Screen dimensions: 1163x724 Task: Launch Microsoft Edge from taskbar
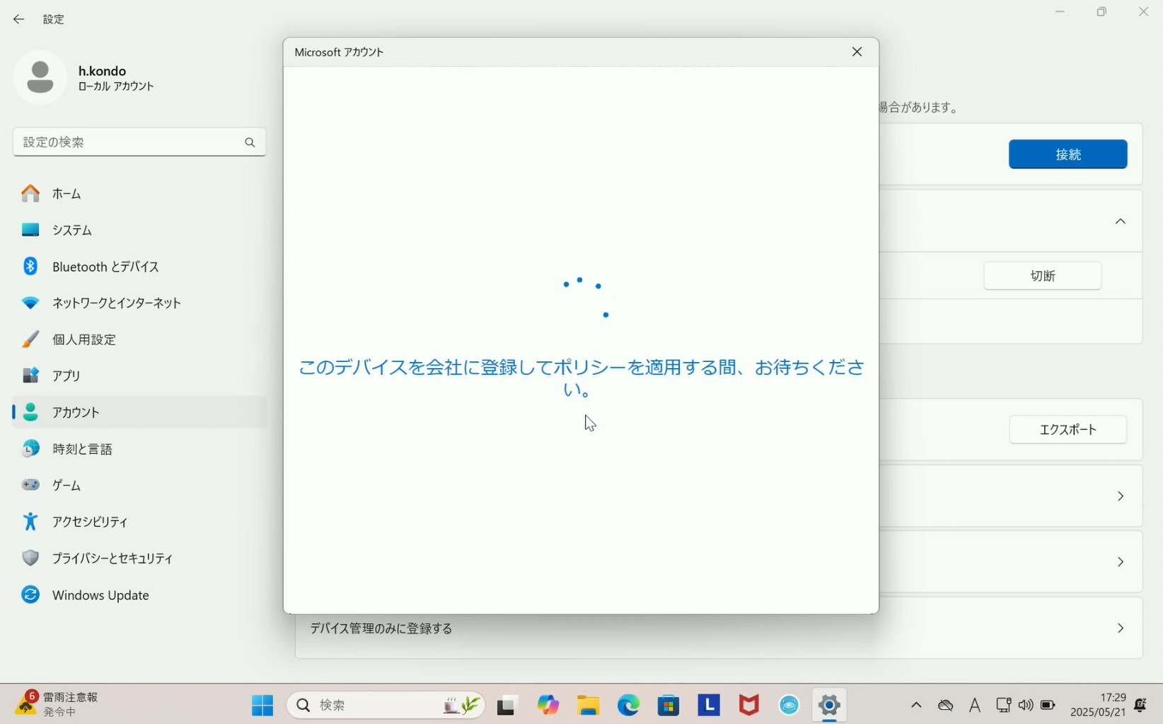click(628, 705)
